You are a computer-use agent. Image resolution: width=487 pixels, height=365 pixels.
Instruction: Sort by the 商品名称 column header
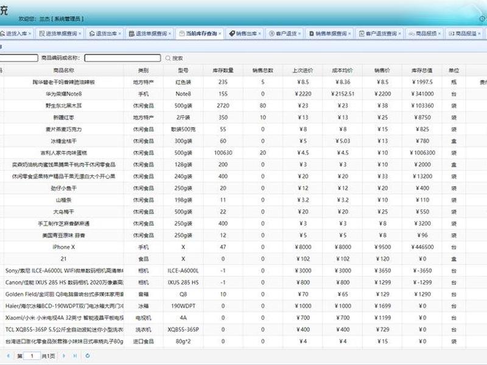(x=64, y=71)
